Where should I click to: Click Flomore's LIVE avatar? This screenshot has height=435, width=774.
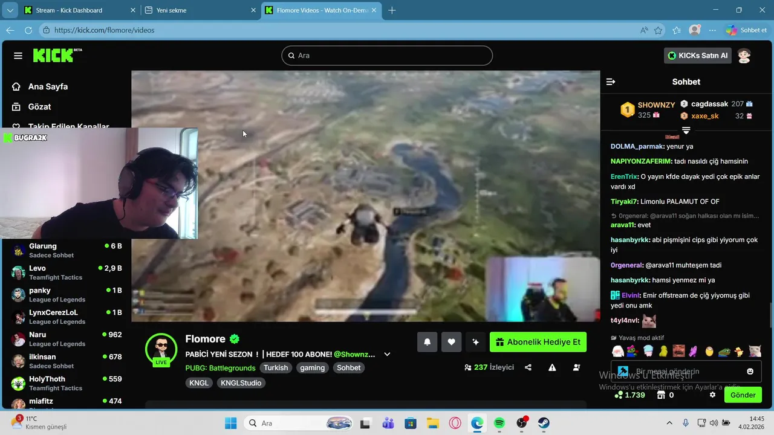coord(161,349)
